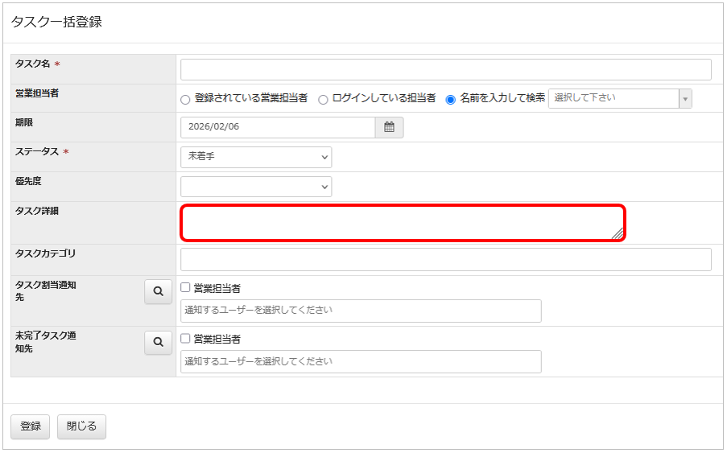The width and height of the screenshot is (727, 453).
Task: Click the タスク詳細 textarea resize handle
Action: pyautogui.click(x=617, y=233)
